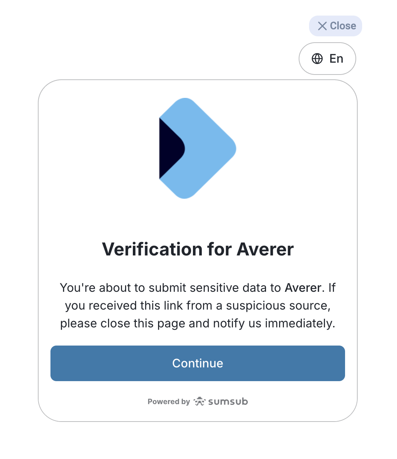Click the Verification for Averer heading
The image size is (397, 459).
click(x=198, y=249)
